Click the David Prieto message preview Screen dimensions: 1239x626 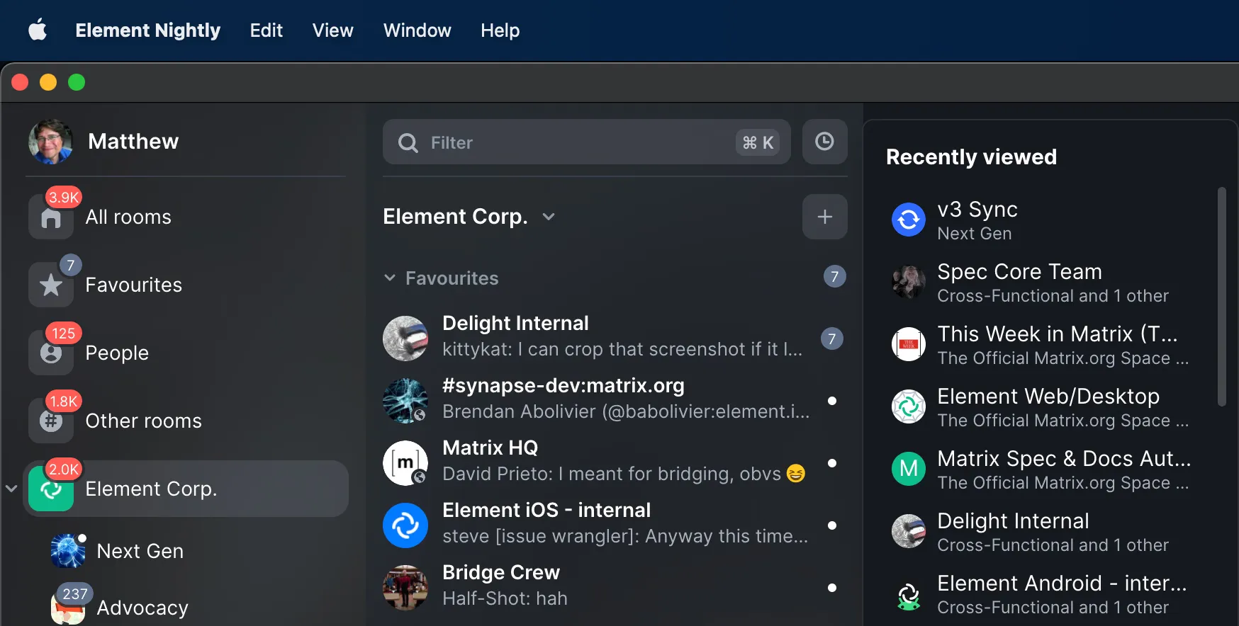(x=624, y=474)
